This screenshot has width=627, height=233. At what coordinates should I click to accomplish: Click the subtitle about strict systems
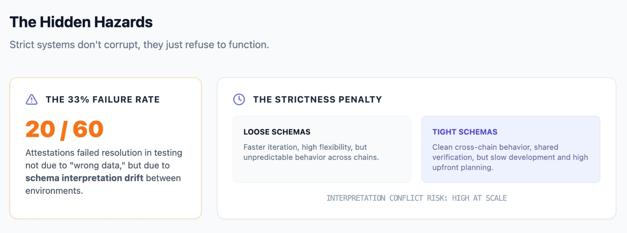139,45
